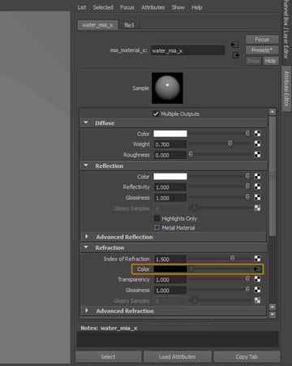Click the Copy Tab button
This screenshot has width=292, height=366.
(247, 357)
